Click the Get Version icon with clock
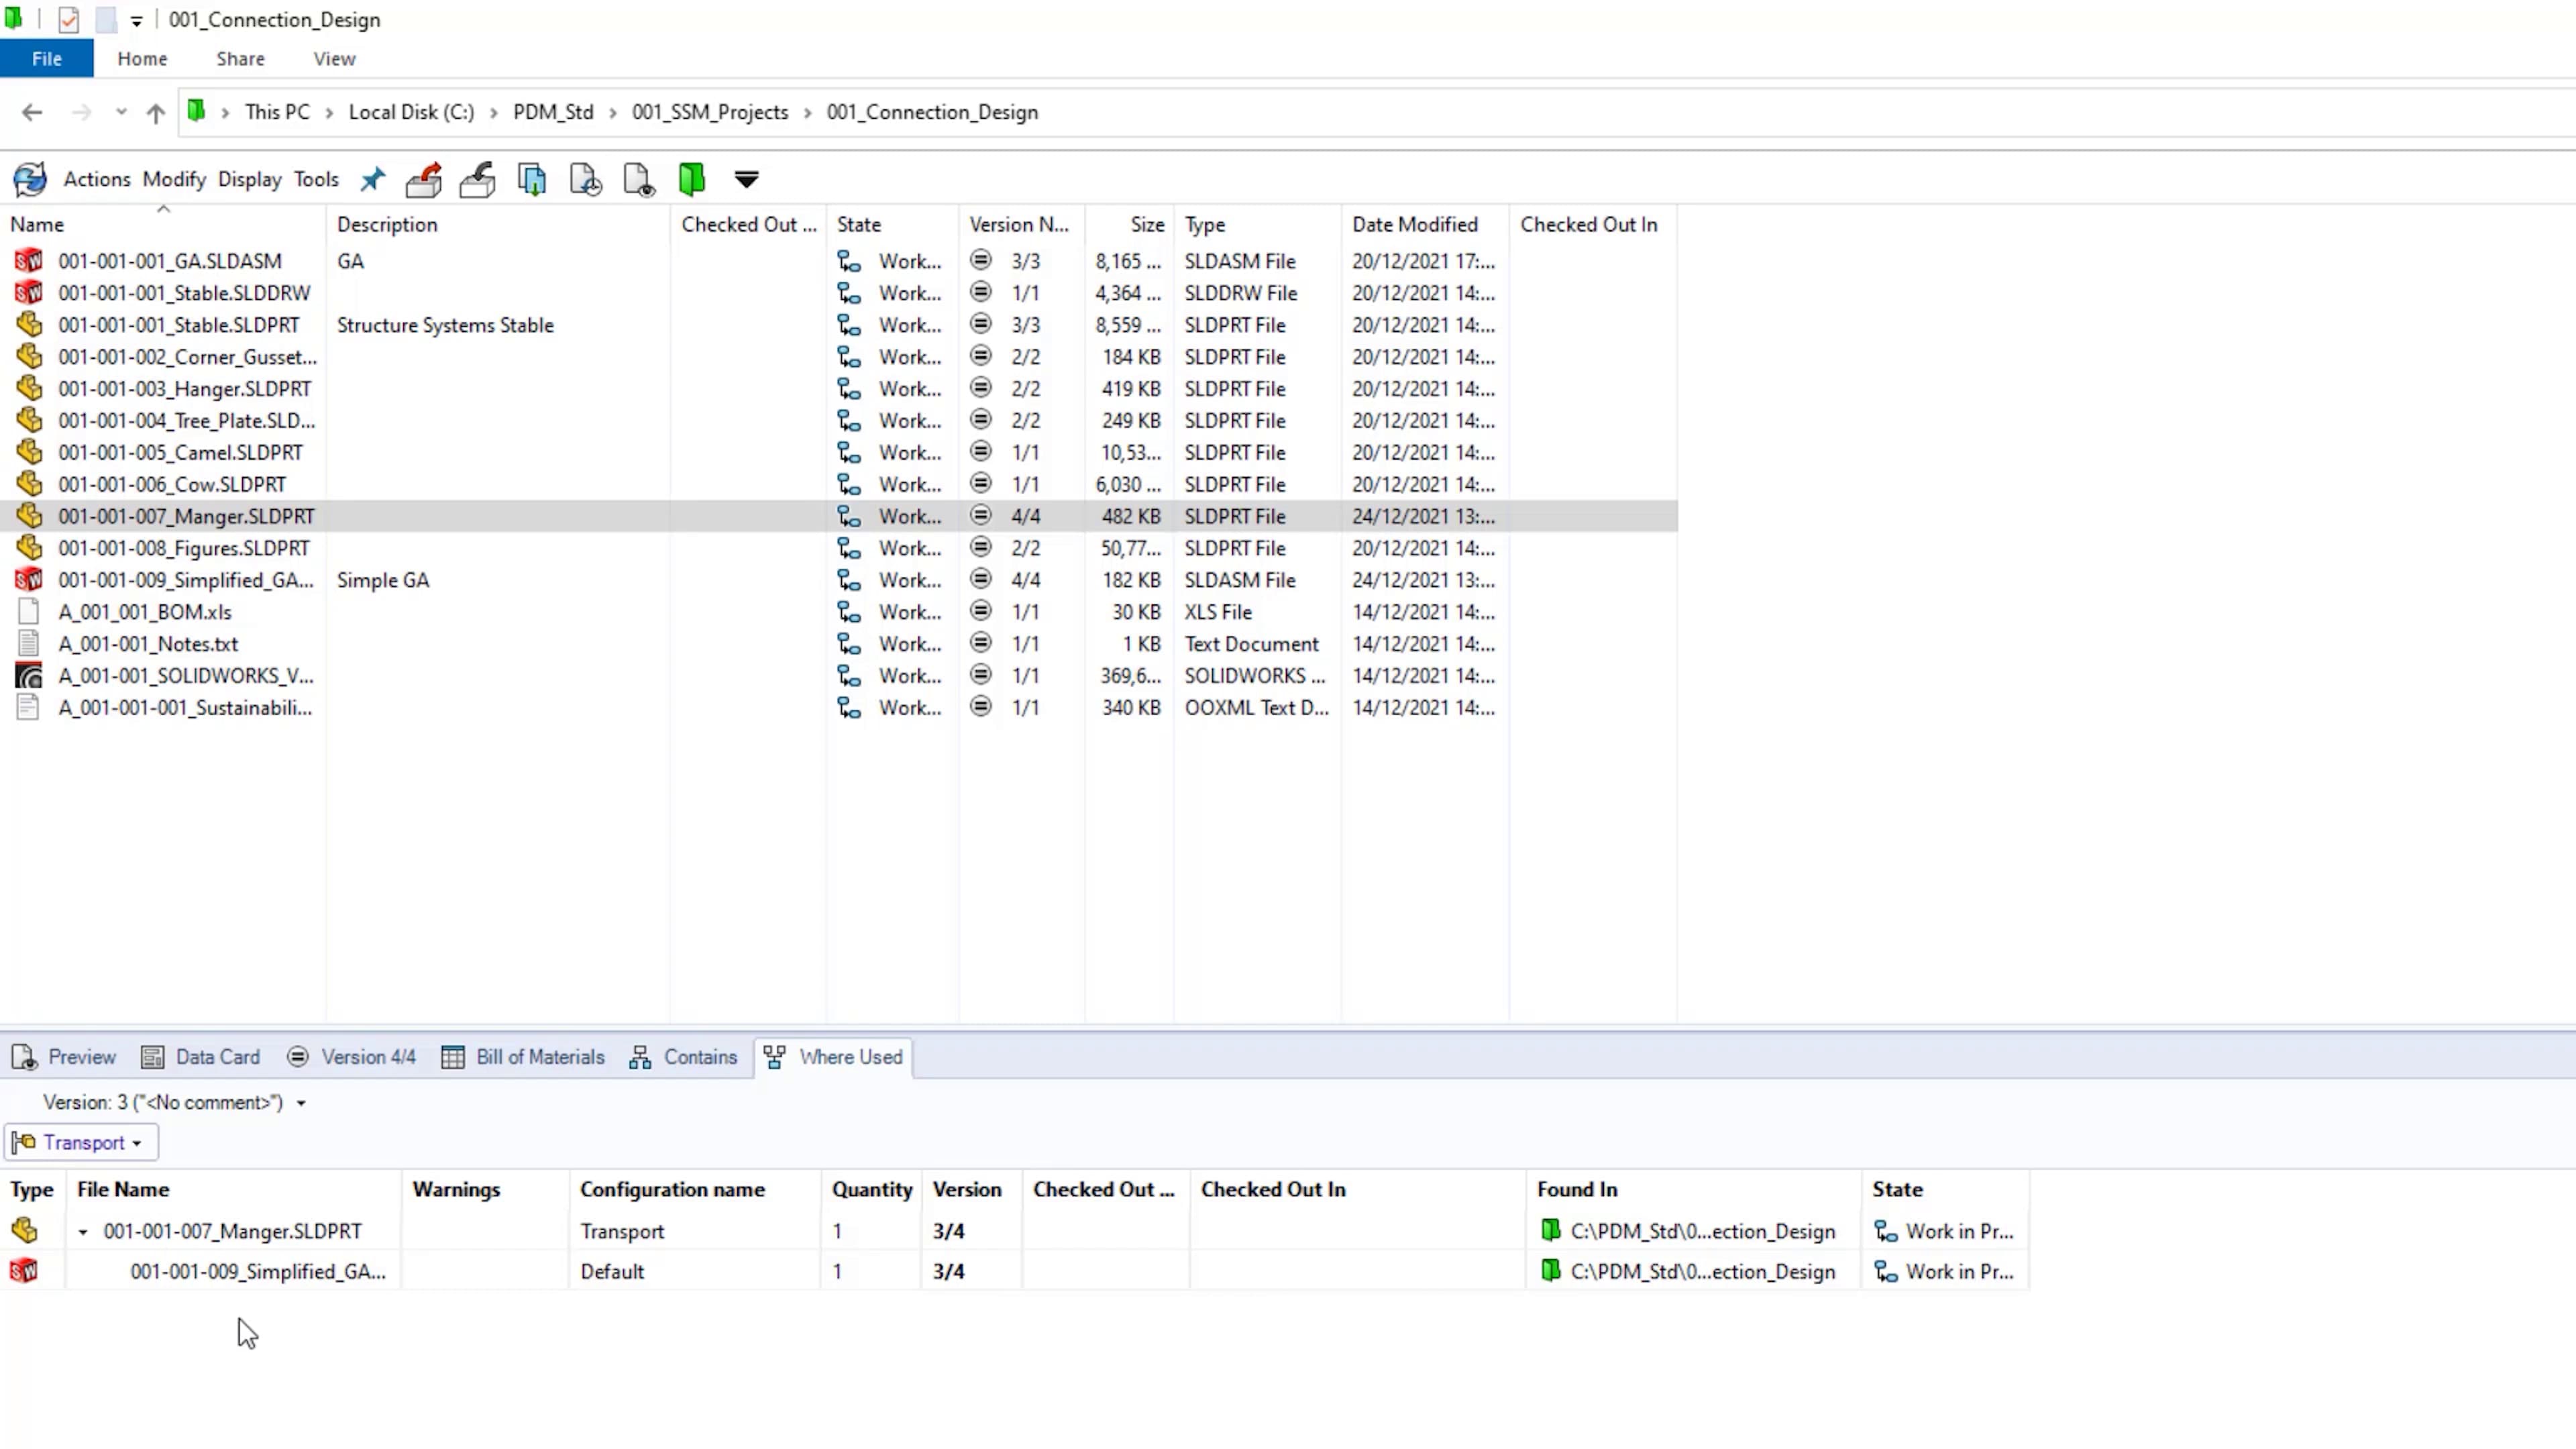The width and height of the screenshot is (2576, 1449). pos(585,179)
